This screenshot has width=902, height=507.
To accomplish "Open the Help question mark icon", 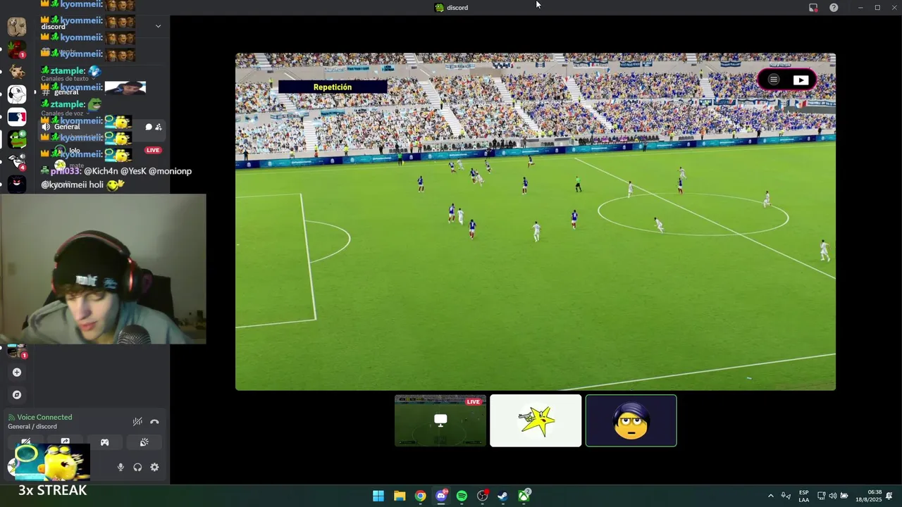I will 834,8.
